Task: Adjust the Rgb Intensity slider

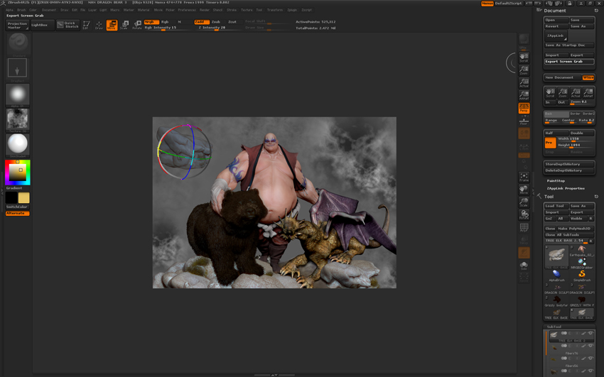Action: point(168,28)
